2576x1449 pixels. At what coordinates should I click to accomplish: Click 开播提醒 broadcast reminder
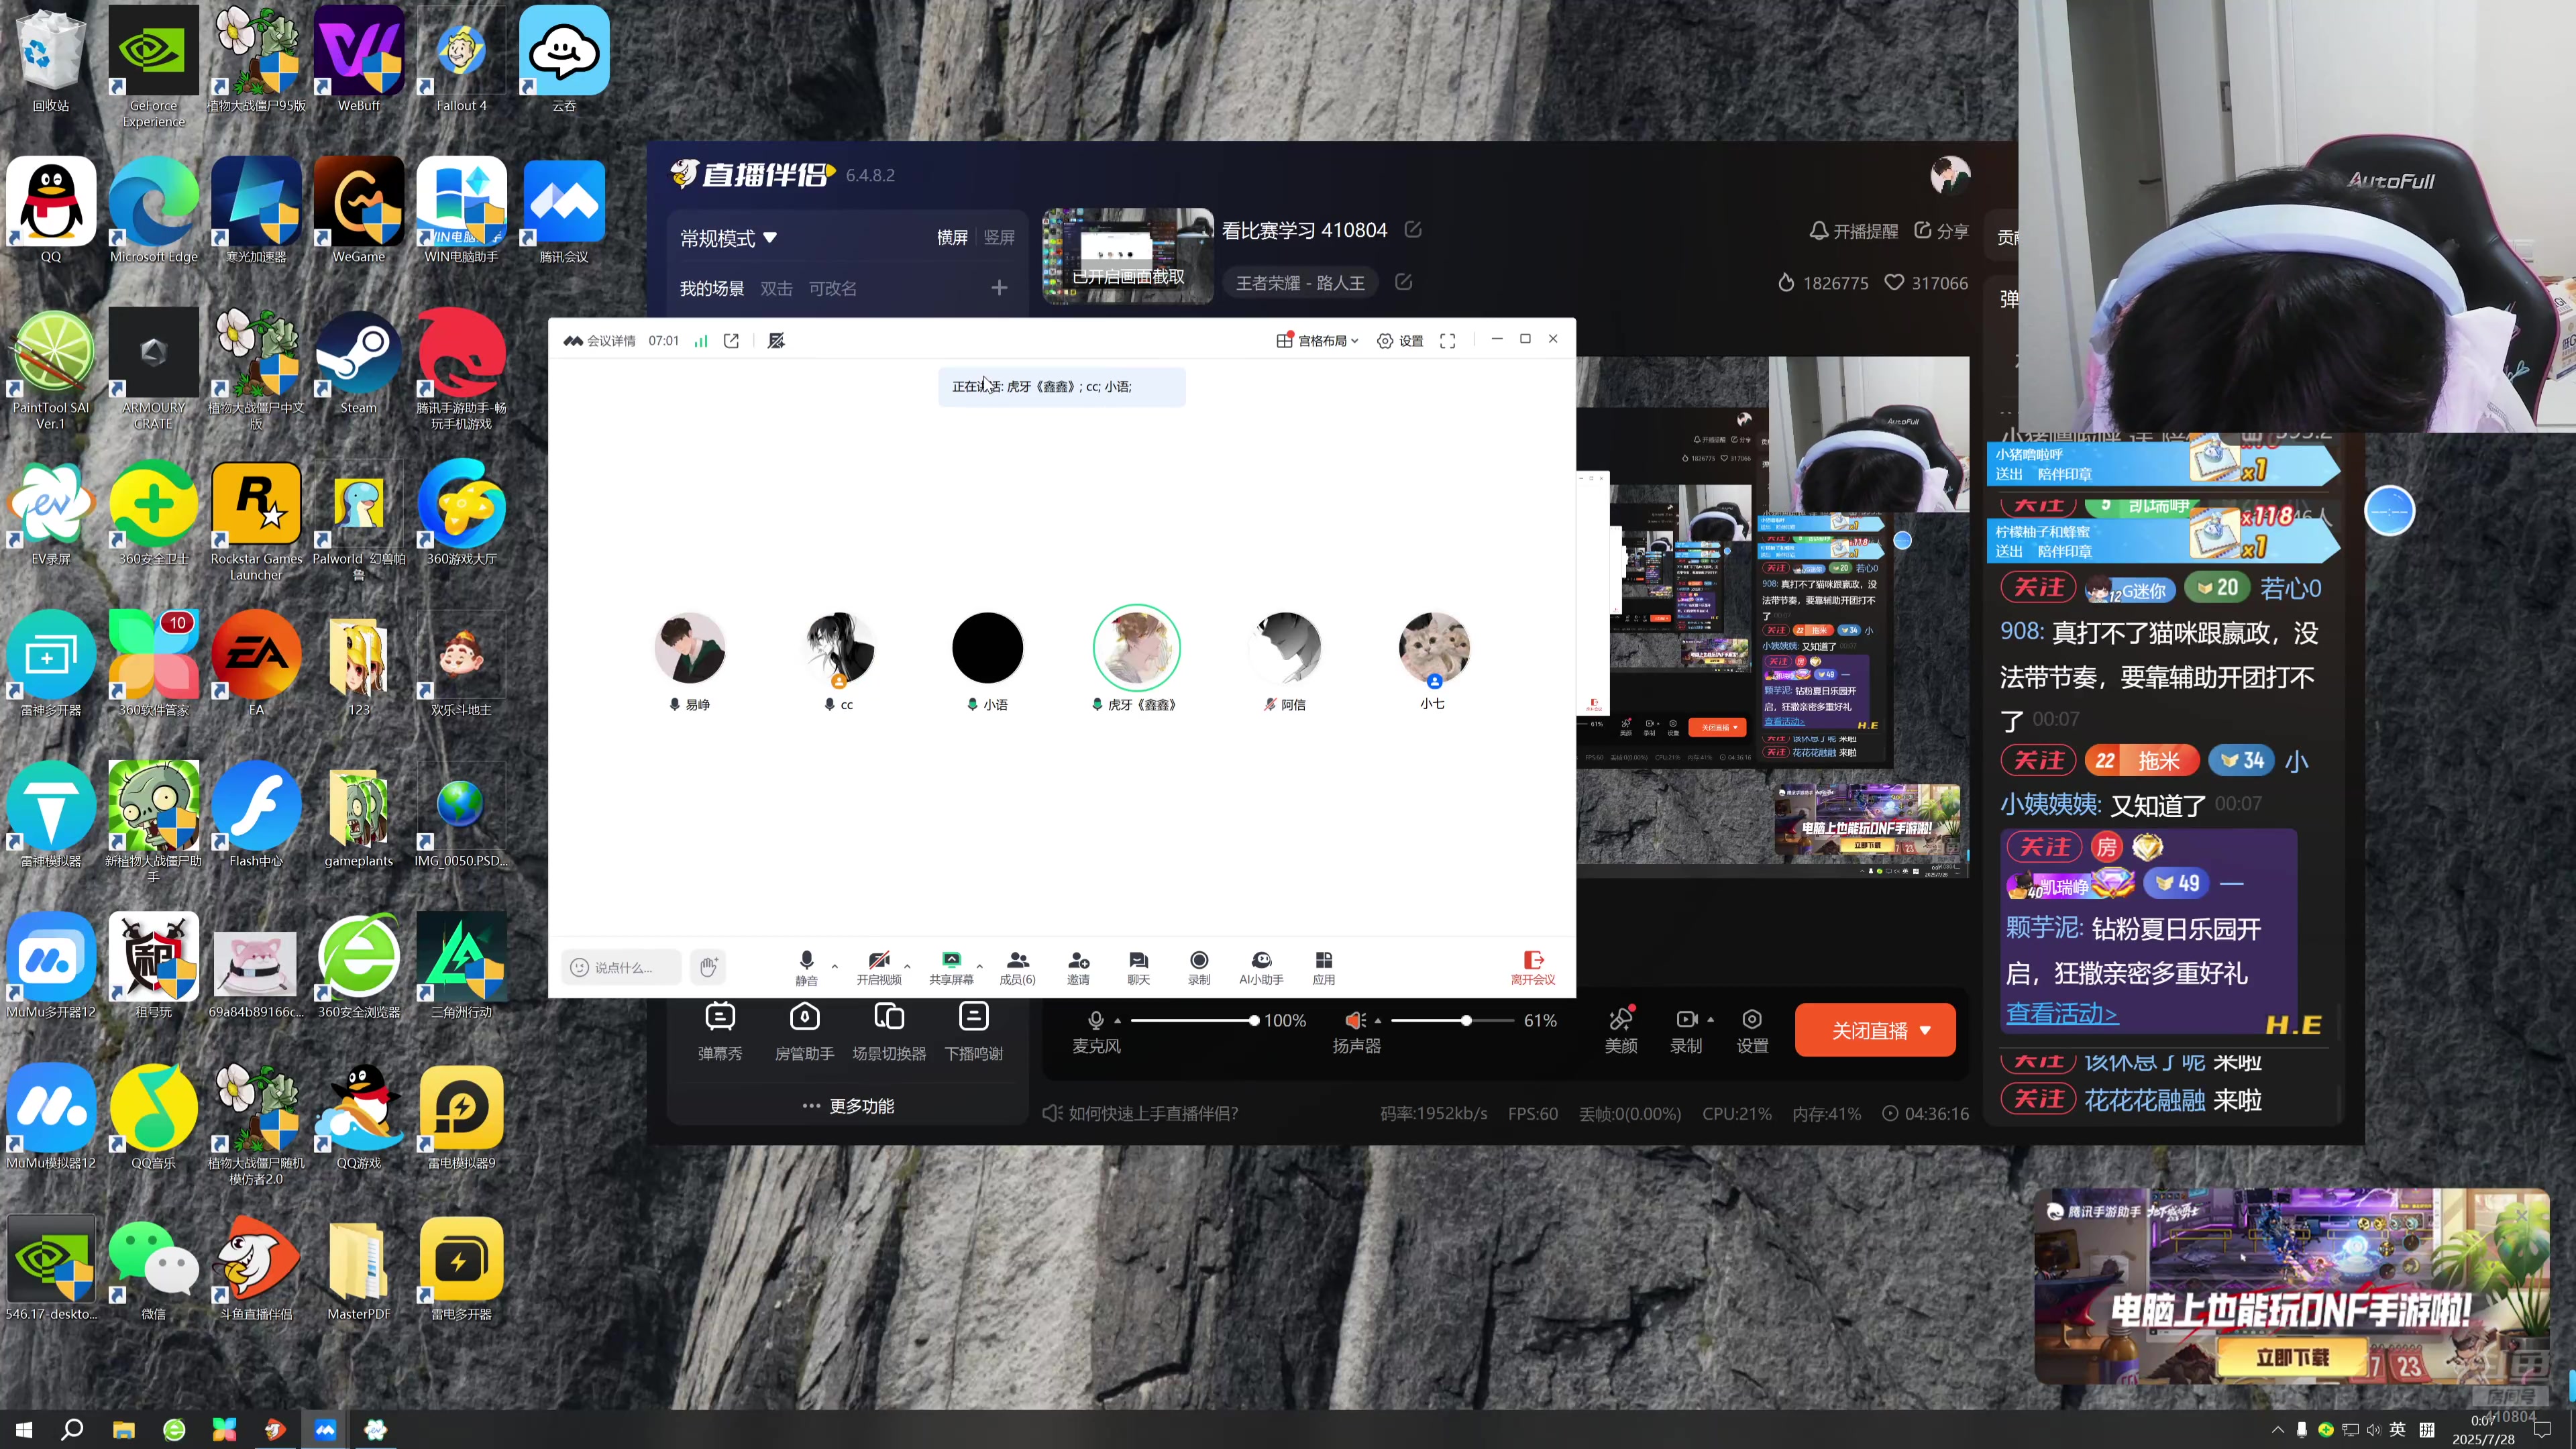pos(1853,231)
